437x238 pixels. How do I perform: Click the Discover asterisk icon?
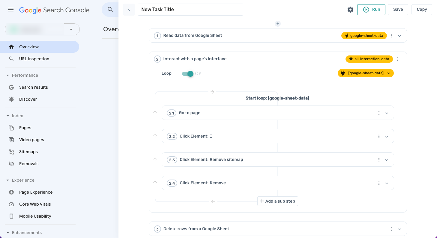(11, 99)
